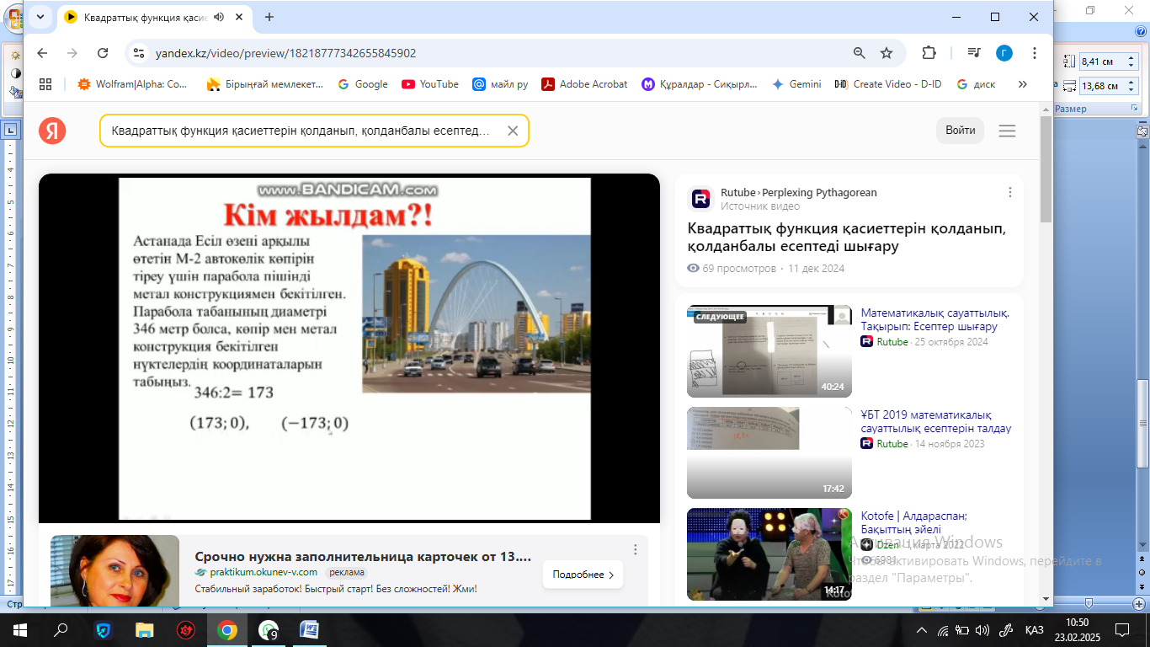
Task: Open the new tab plus button
Action: coord(269,17)
